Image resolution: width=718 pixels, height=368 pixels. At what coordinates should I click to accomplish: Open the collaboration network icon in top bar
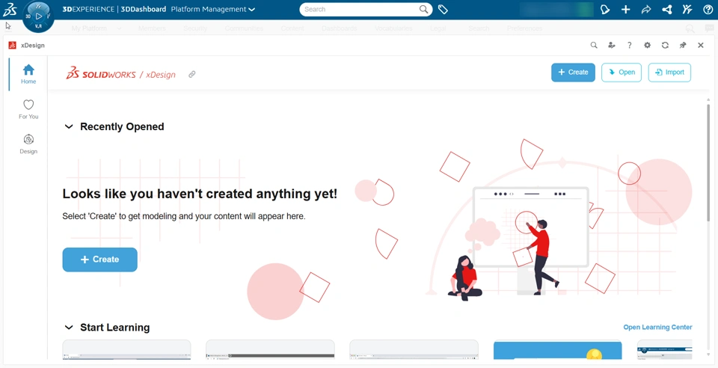tap(666, 9)
